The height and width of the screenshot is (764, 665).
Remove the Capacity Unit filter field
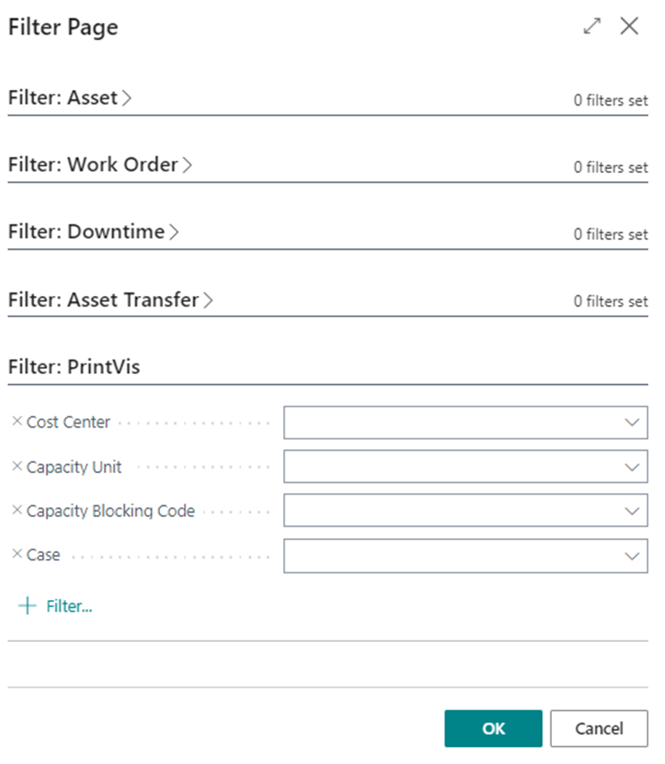point(17,466)
